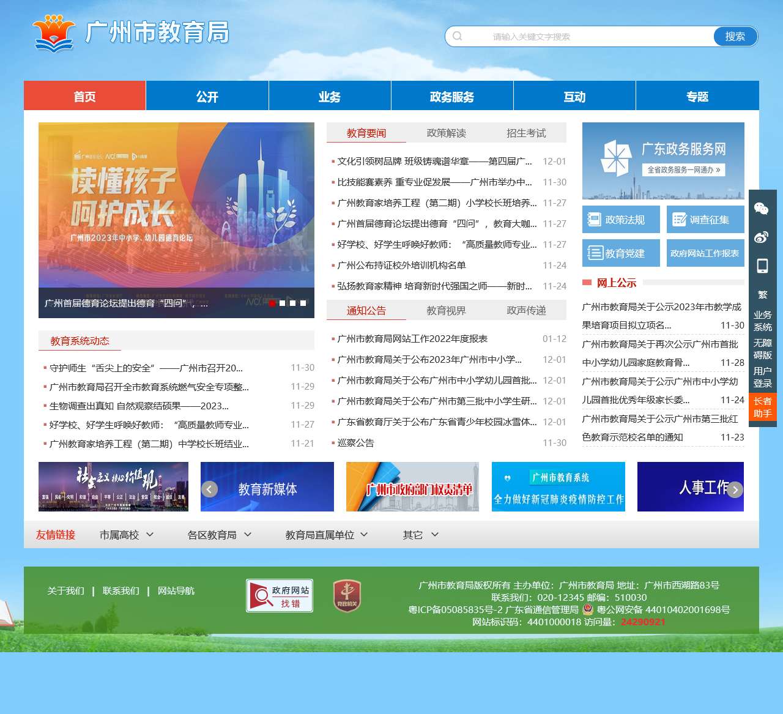The image size is (783, 714).
Task: Open 新冠肺炎疫情防控工作 banner
Action: pyautogui.click(x=558, y=486)
